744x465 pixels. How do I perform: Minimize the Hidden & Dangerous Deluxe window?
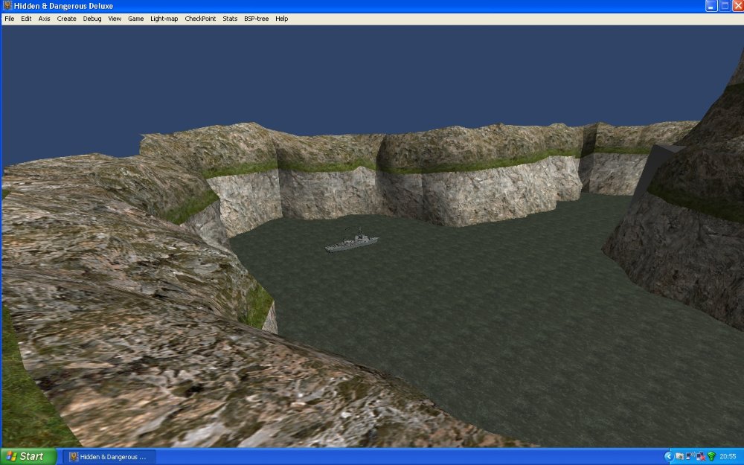pyautogui.click(x=711, y=6)
